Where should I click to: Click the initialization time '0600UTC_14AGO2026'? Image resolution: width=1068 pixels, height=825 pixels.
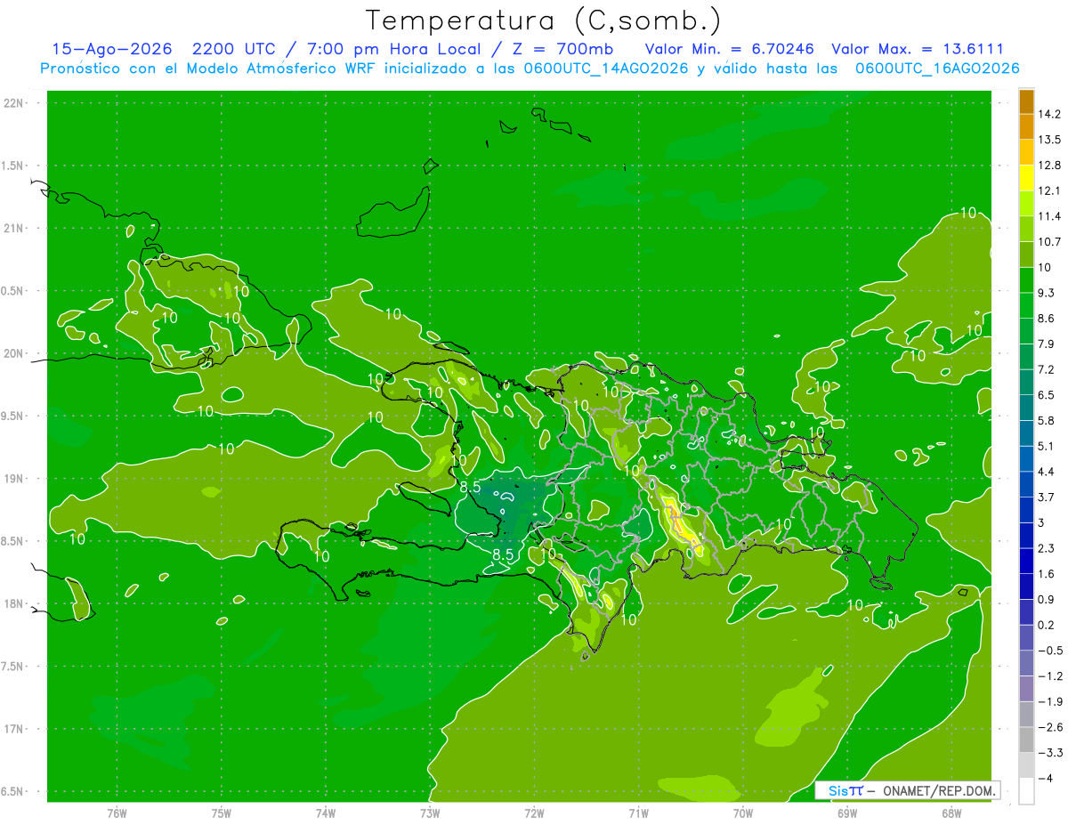(606, 69)
